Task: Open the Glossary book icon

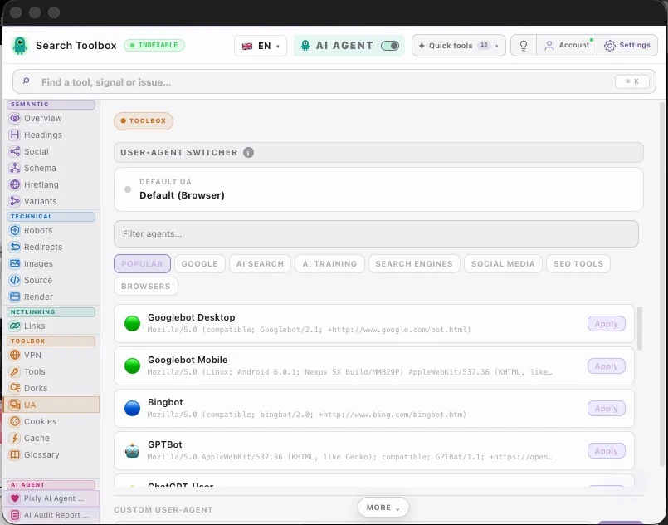Action: 15,454
